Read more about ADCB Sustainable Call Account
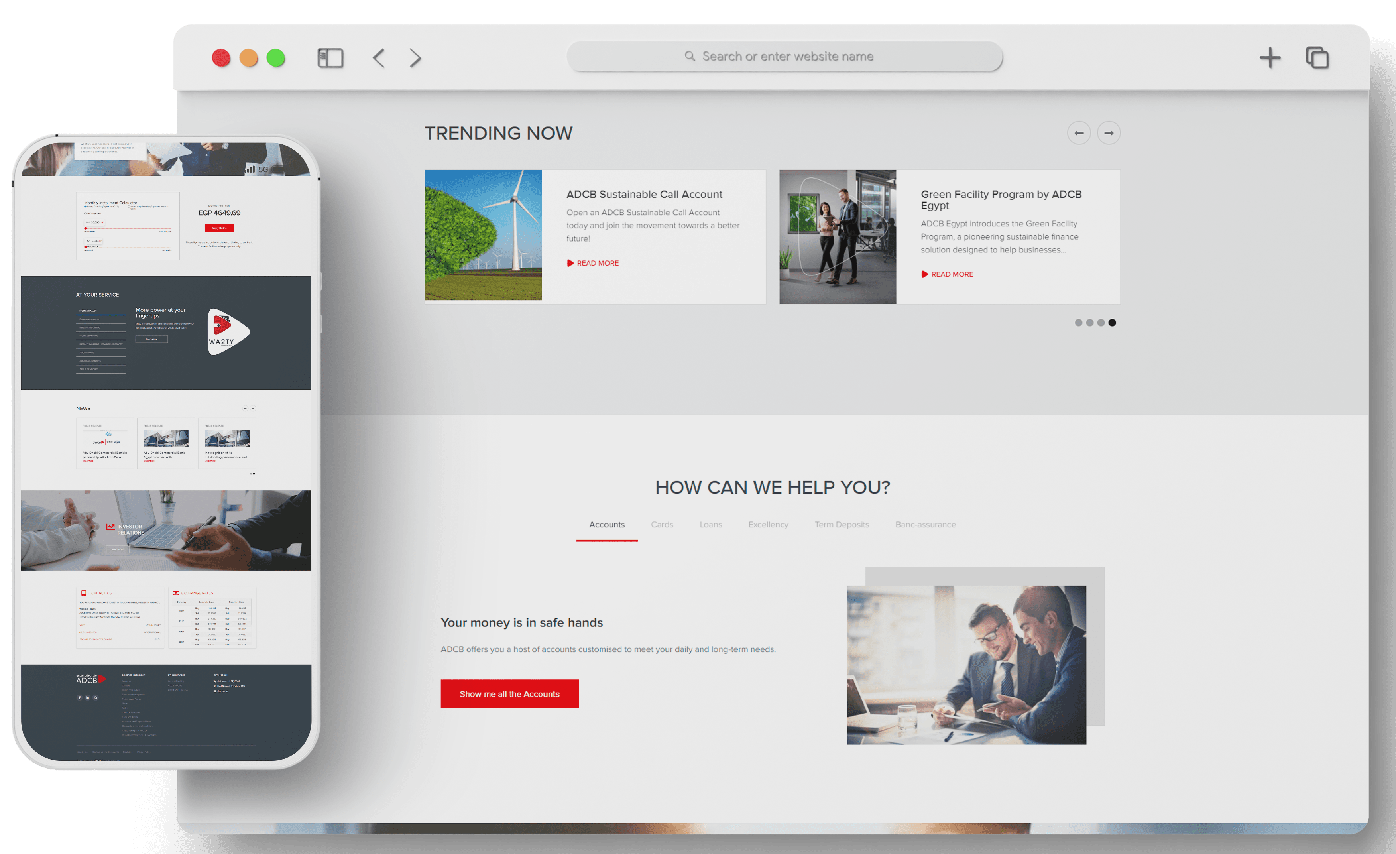1396x854 pixels. tap(597, 263)
